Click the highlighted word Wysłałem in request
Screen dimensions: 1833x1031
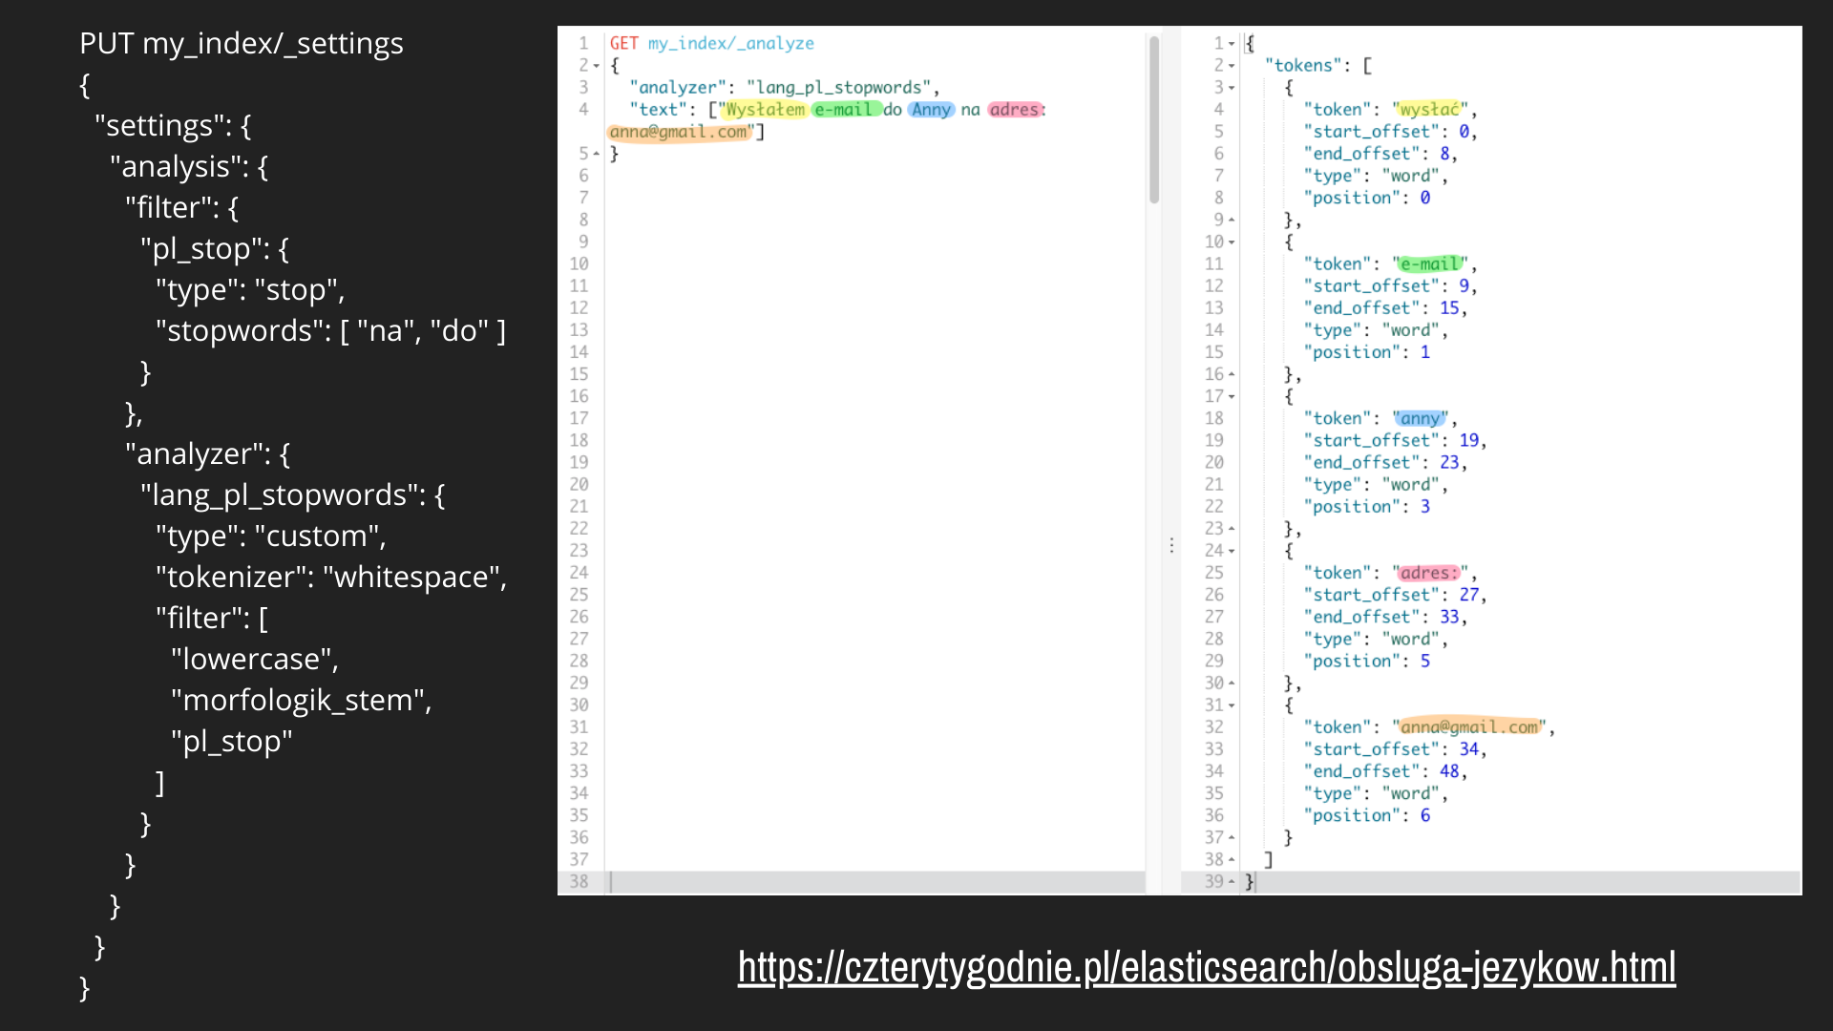[766, 110]
